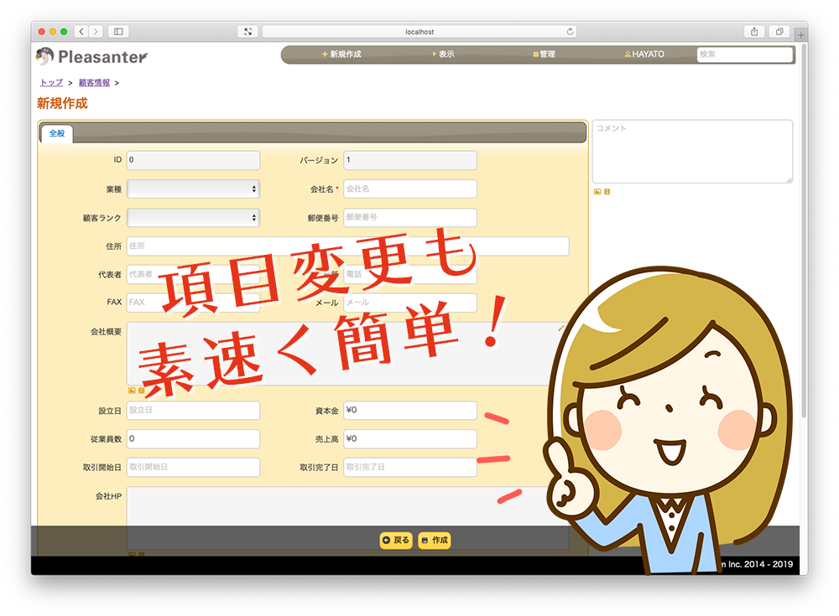Open the 新規作成 menu item
This screenshot has height=616, width=839.
point(341,54)
